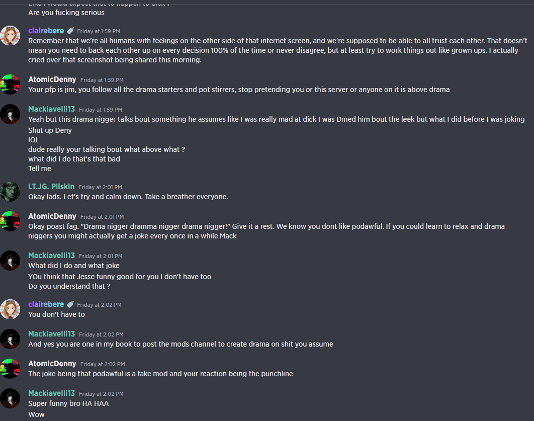Click the badge icon next to clairebere at 2:02 PM
Viewport: 534px width, 421px height.
pos(70,304)
